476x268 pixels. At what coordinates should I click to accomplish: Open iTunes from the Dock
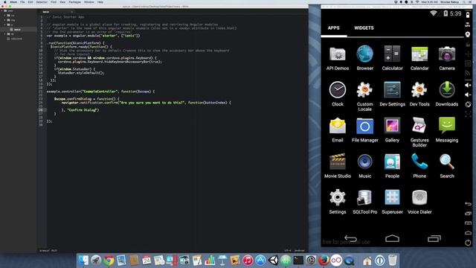[x=248, y=261]
